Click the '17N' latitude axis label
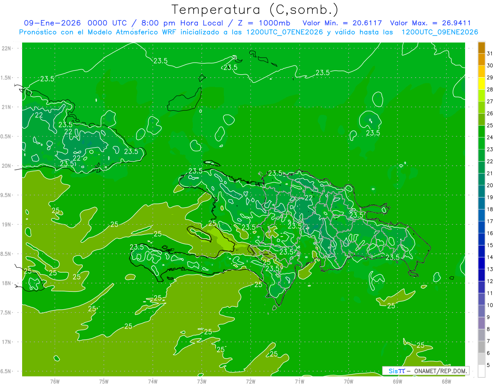 click(6, 342)
